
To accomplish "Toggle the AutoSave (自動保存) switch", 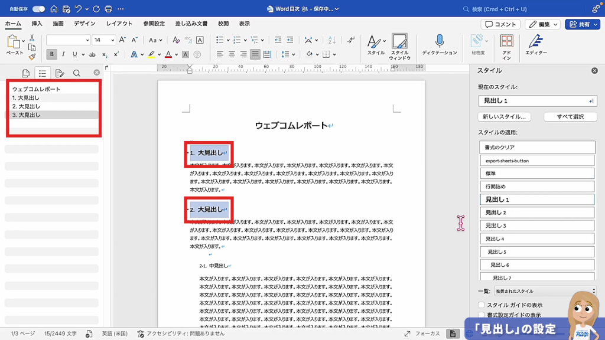I will pyautogui.click(x=38, y=9).
